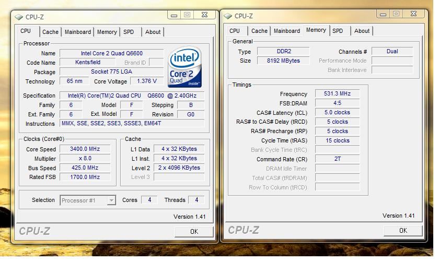The height and width of the screenshot is (274, 439).
Task: Open About tab in right window
Action: pyautogui.click(x=362, y=31)
